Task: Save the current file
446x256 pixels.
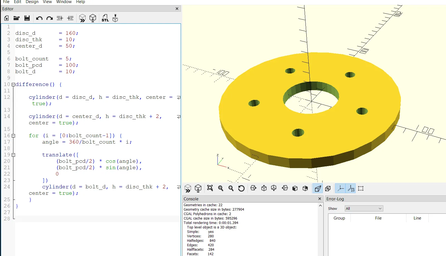Action: (27, 18)
